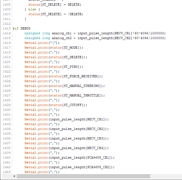
Task: Click line number 1443
Action: pyautogui.click(x=7, y=172)
